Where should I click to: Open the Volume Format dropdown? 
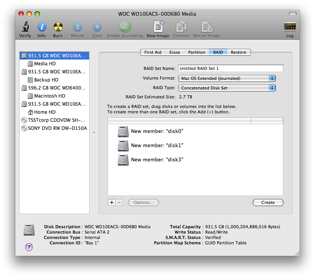(227, 78)
